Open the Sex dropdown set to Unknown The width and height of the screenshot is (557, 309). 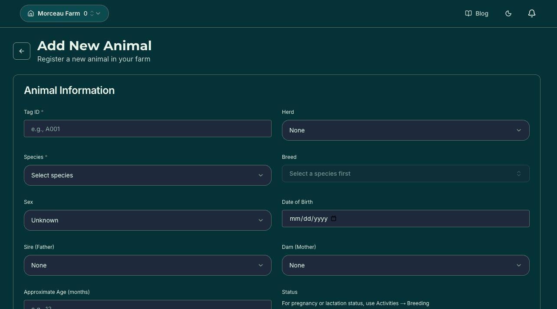coord(147,220)
